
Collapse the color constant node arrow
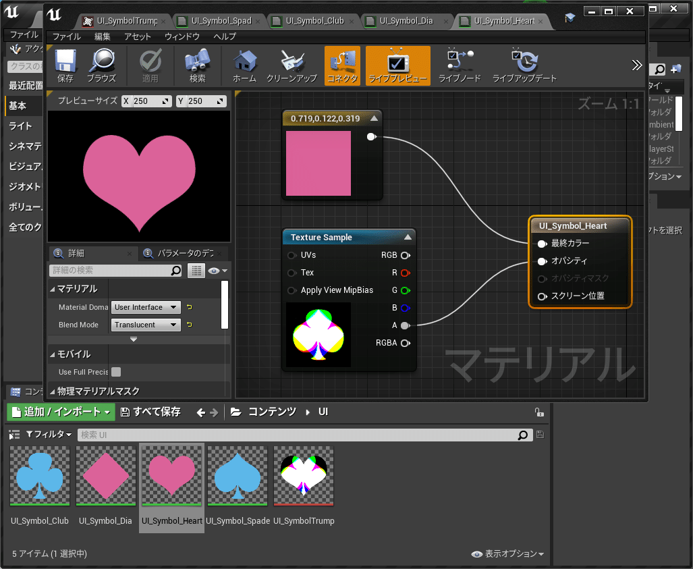(374, 118)
